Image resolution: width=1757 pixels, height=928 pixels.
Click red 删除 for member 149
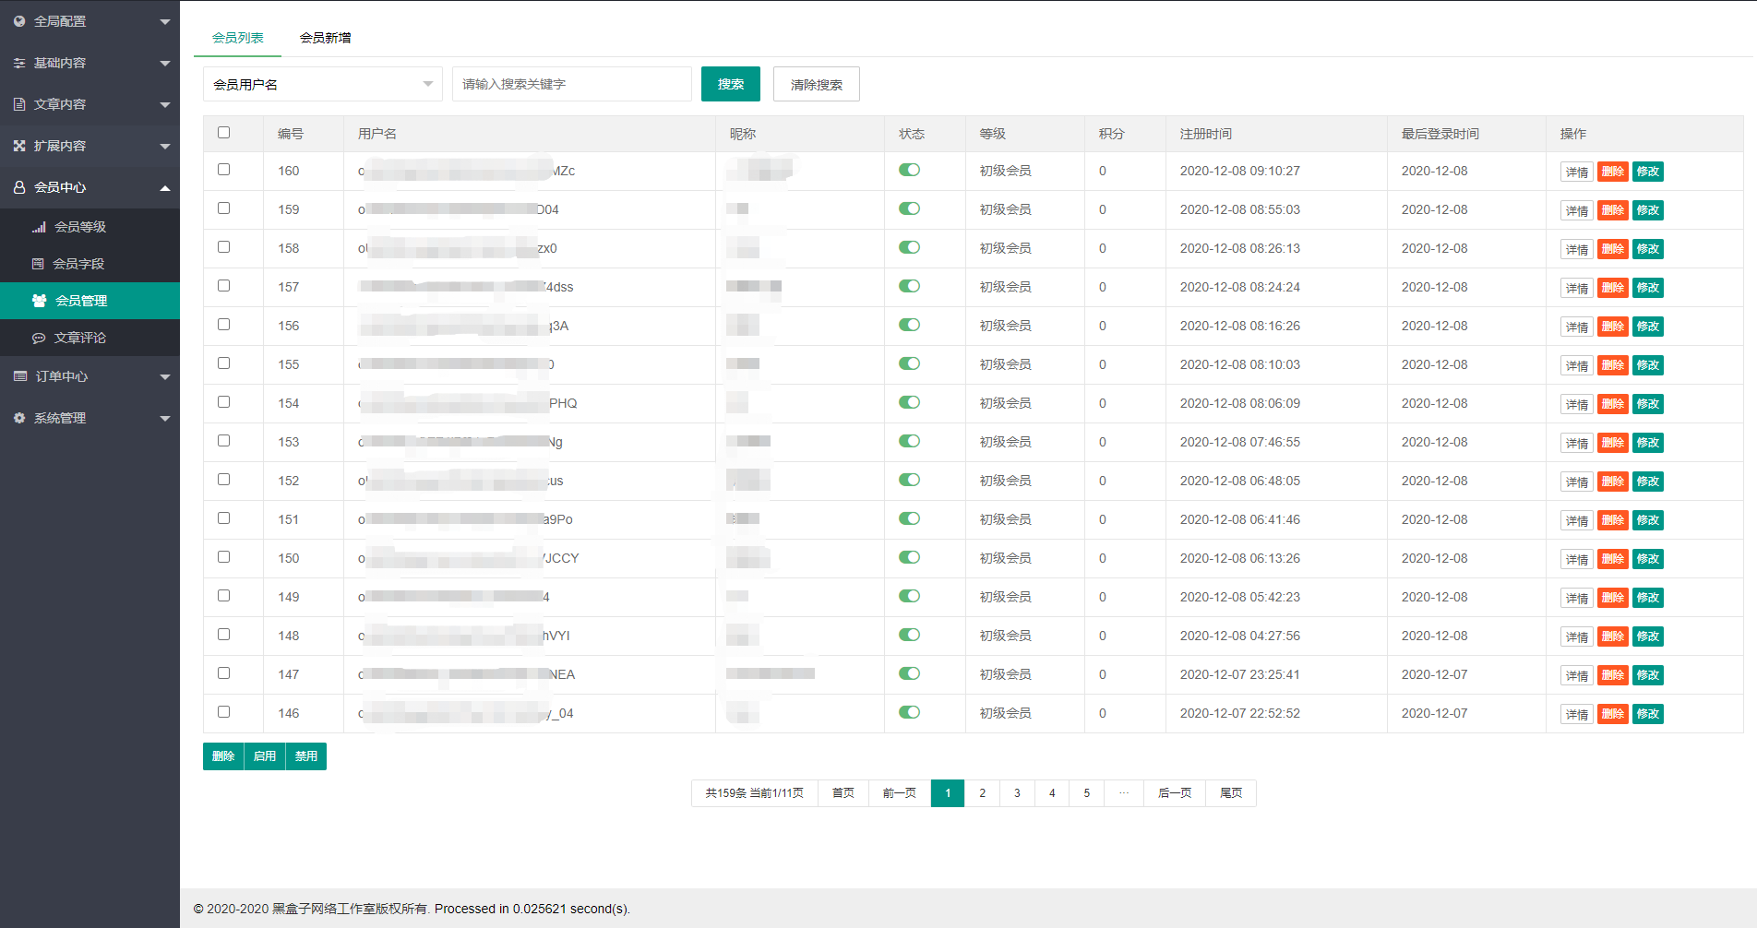tap(1613, 598)
